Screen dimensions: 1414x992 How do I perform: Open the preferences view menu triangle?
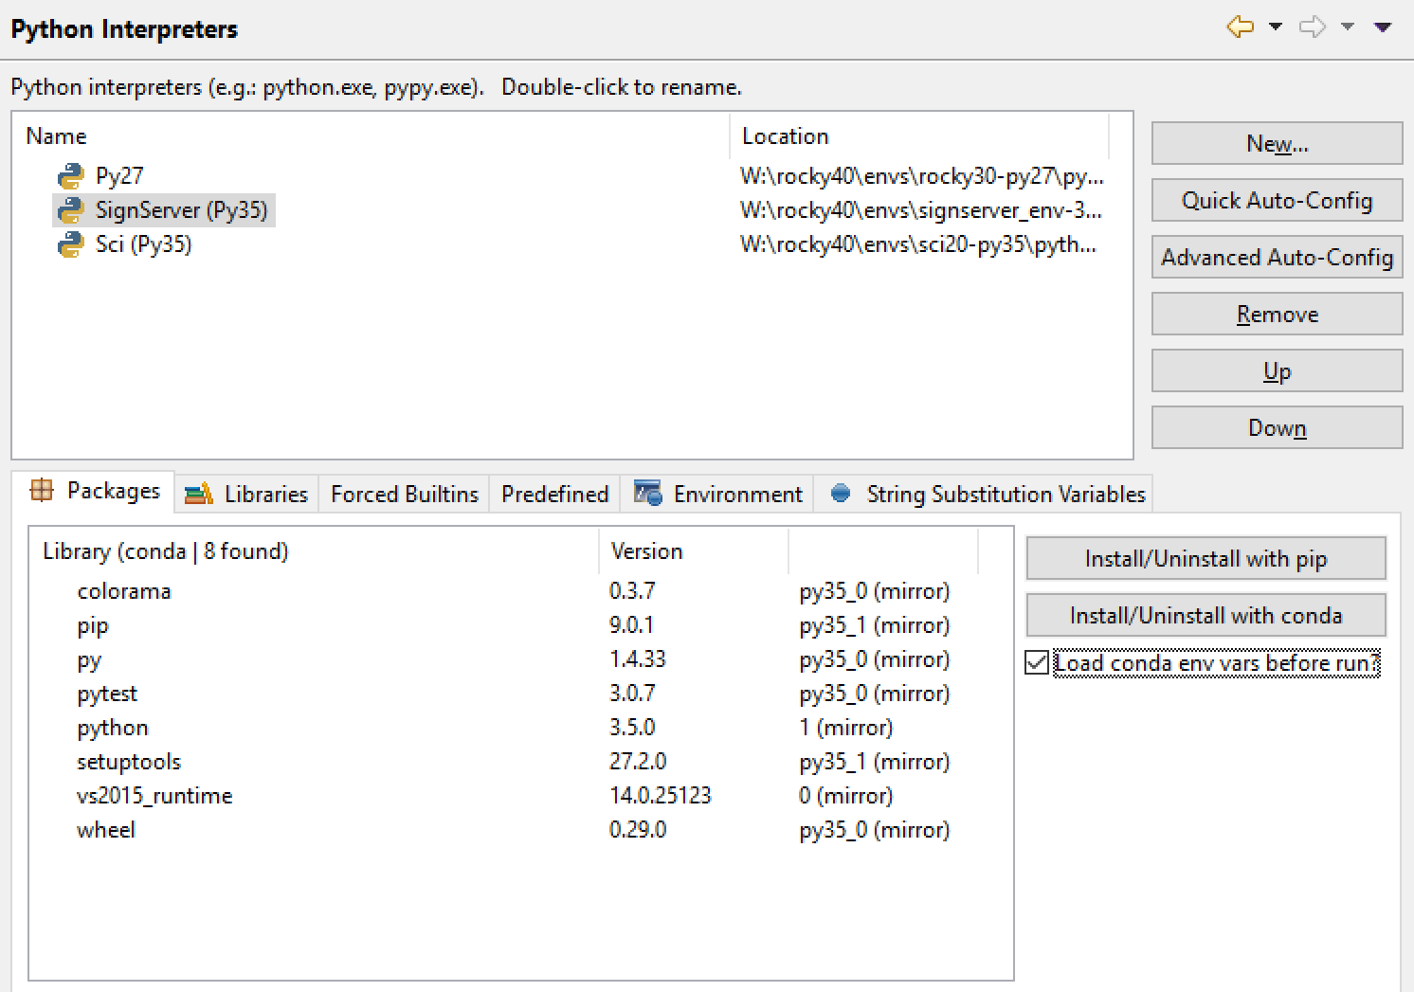(1383, 27)
